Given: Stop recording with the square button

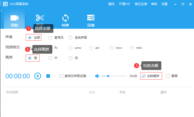Looking at the screenshot, I should point(48,76).
